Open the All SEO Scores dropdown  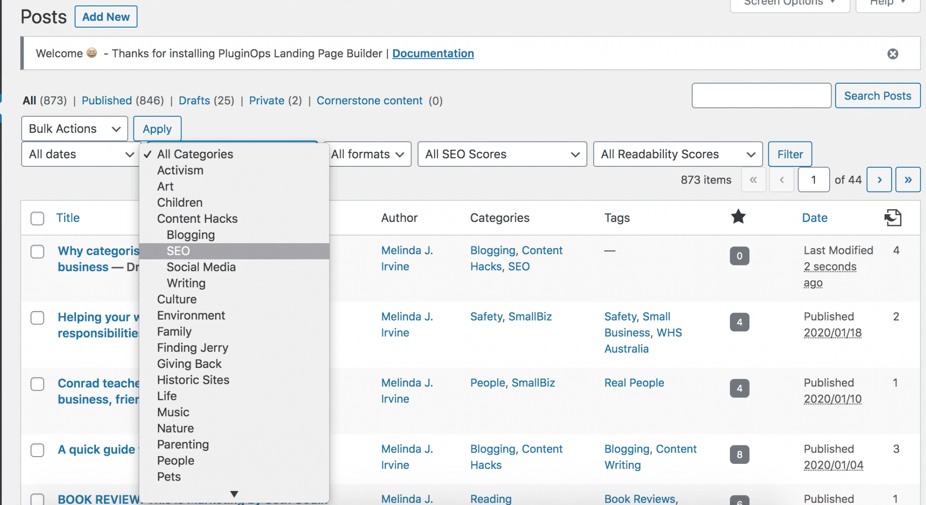coord(502,154)
